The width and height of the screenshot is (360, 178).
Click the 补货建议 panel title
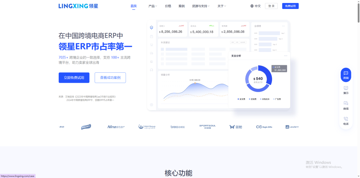coord(165,42)
